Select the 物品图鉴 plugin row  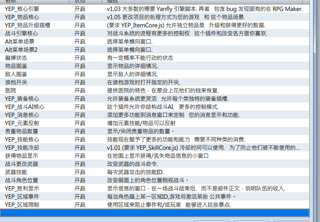[x=155, y=66]
